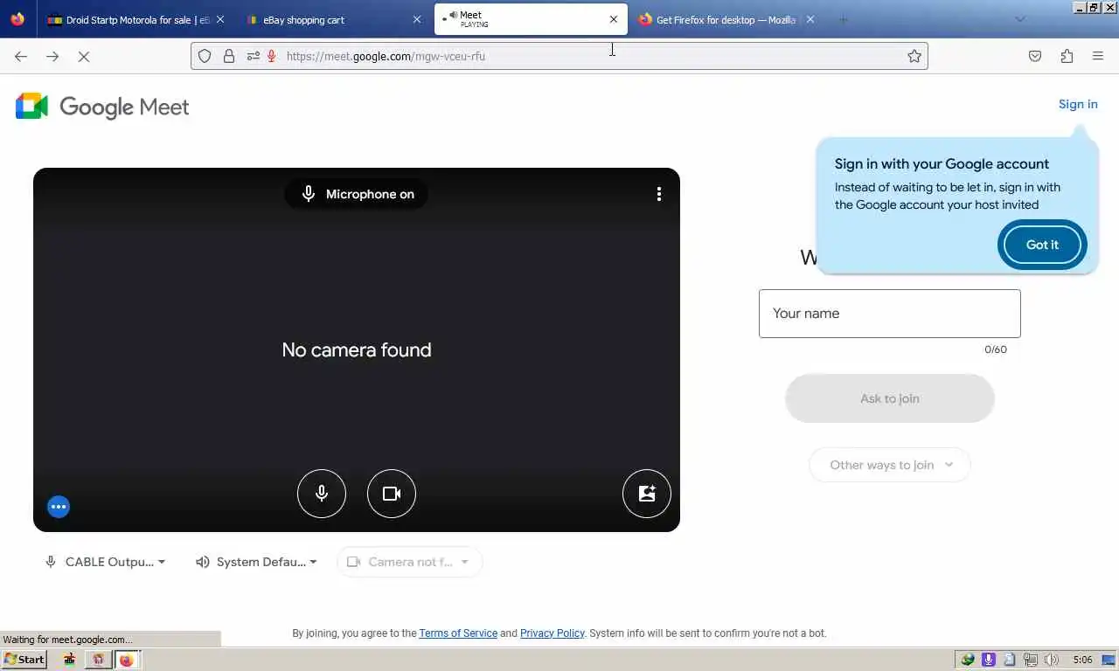Open a new tab with plus button
This screenshot has width=1119, height=671.
pos(844,19)
